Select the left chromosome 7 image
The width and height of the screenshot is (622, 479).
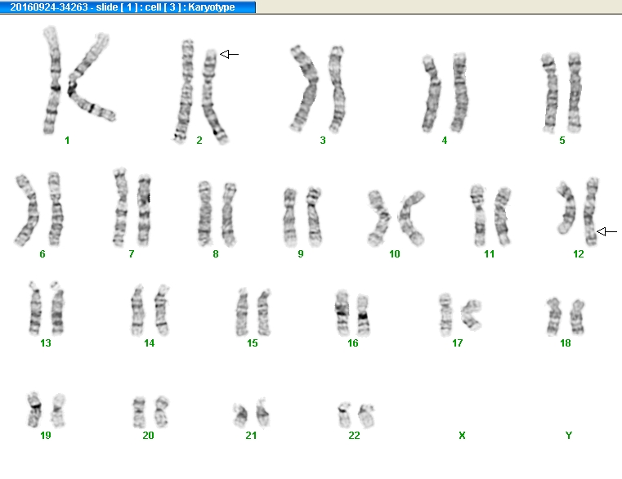click(x=120, y=207)
